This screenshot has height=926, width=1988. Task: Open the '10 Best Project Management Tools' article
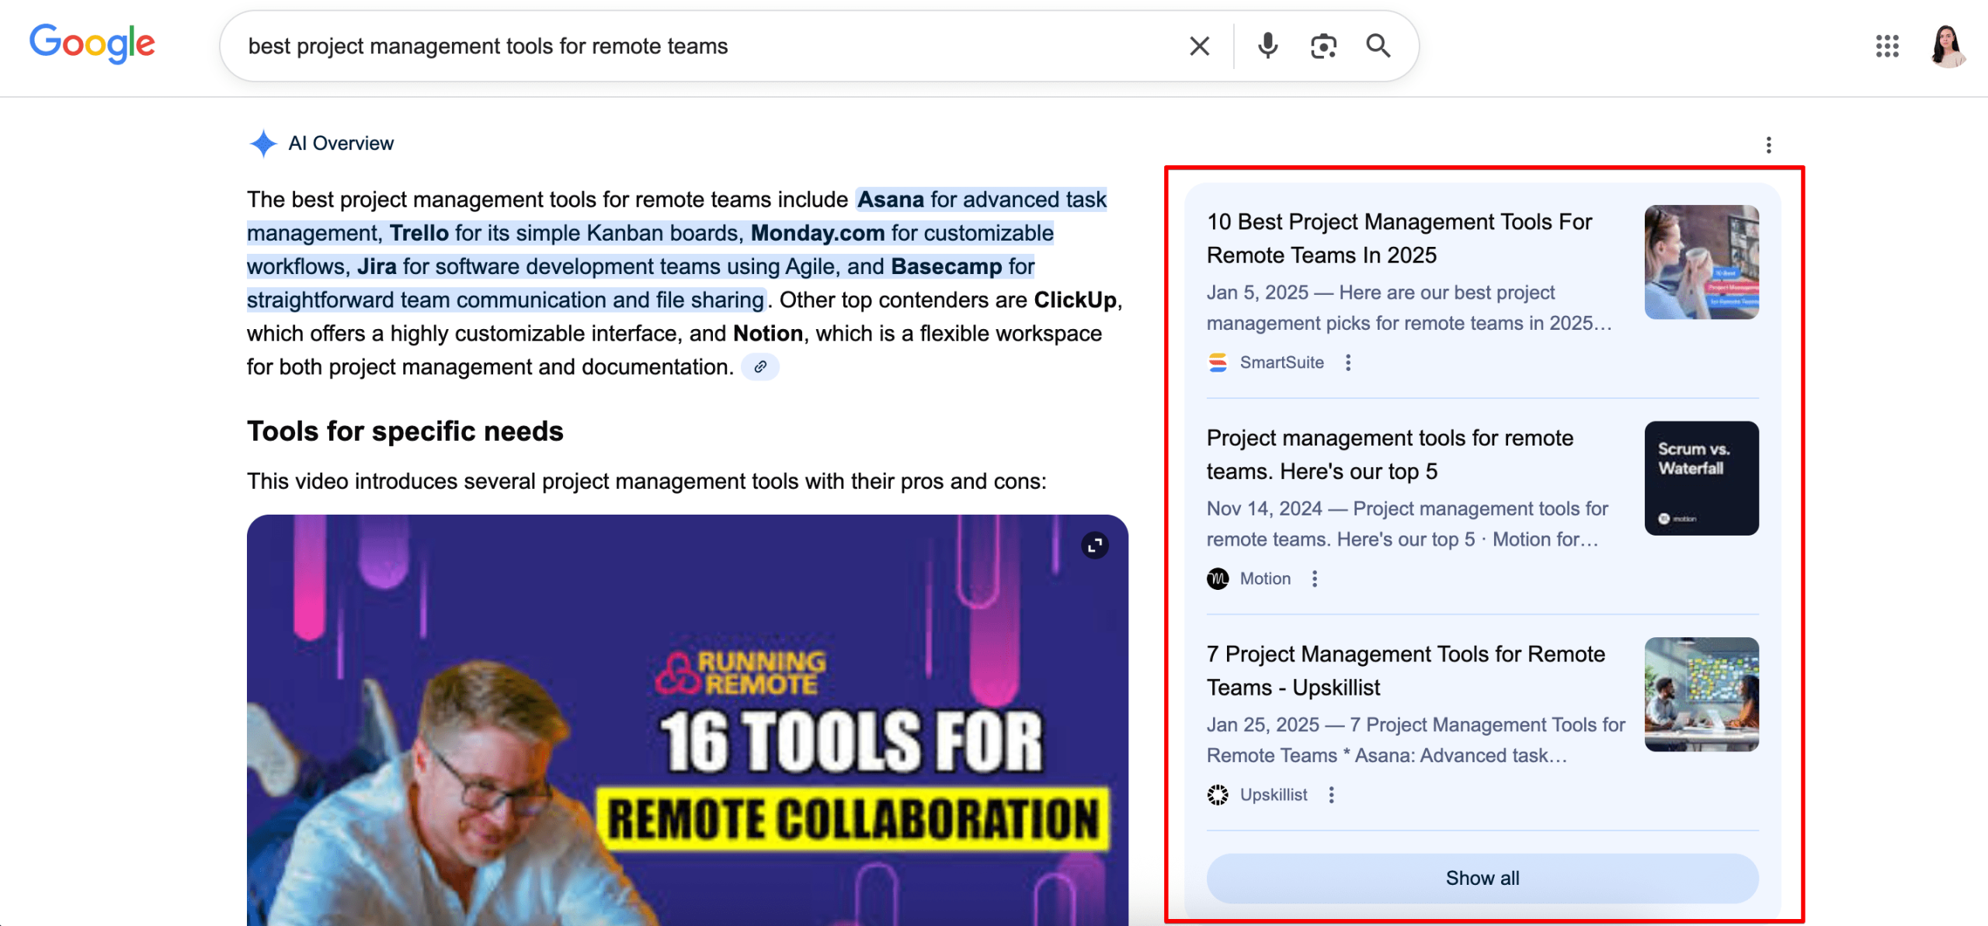1398,238
